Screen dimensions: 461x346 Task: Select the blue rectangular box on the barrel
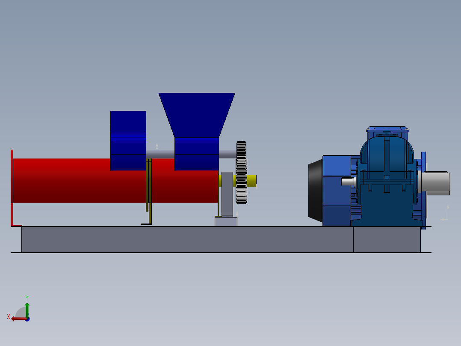click(x=128, y=140)
